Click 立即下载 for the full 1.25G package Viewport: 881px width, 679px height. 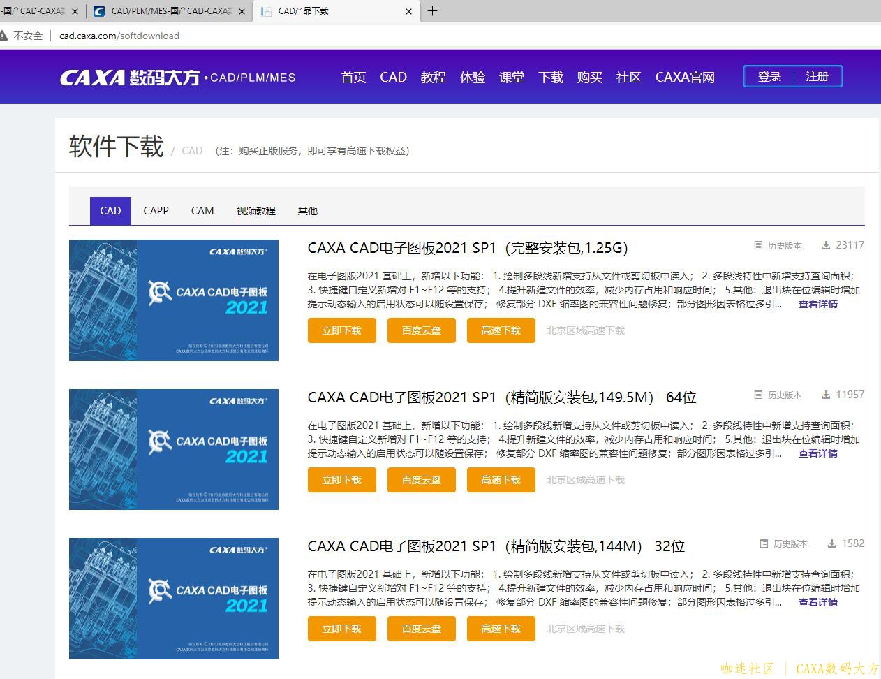coord(341,331)
